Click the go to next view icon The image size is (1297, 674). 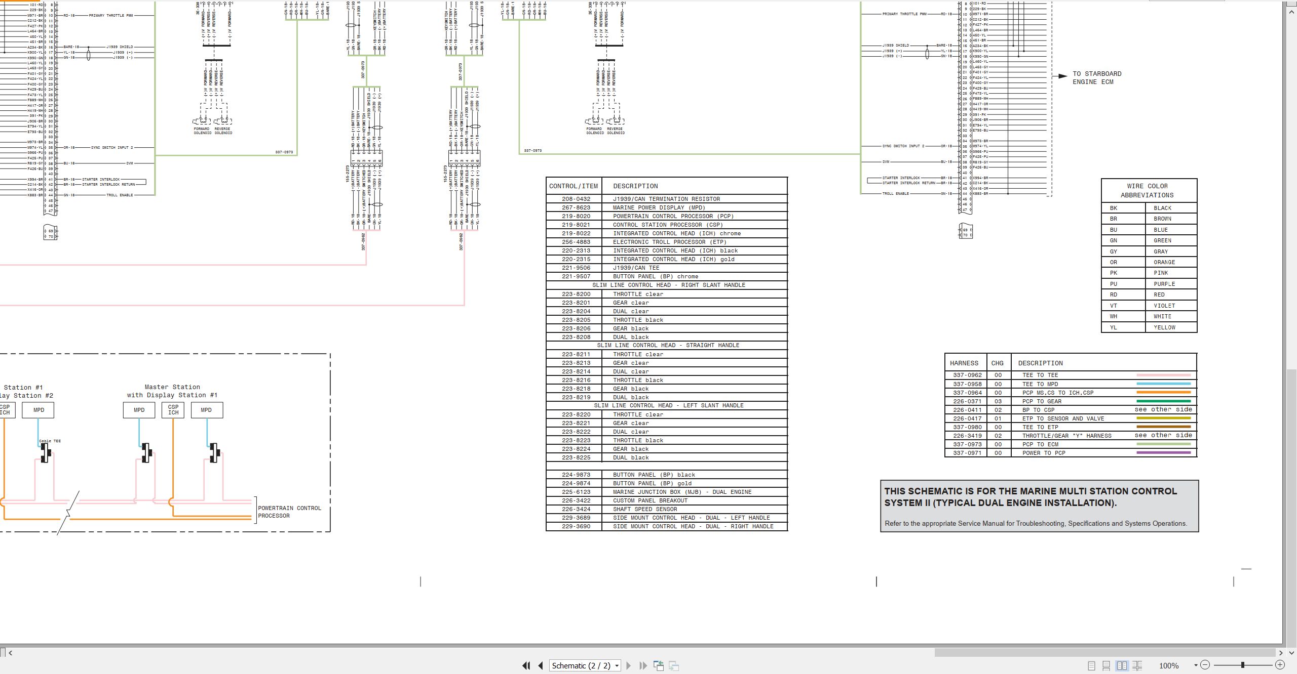pos(674,666)
